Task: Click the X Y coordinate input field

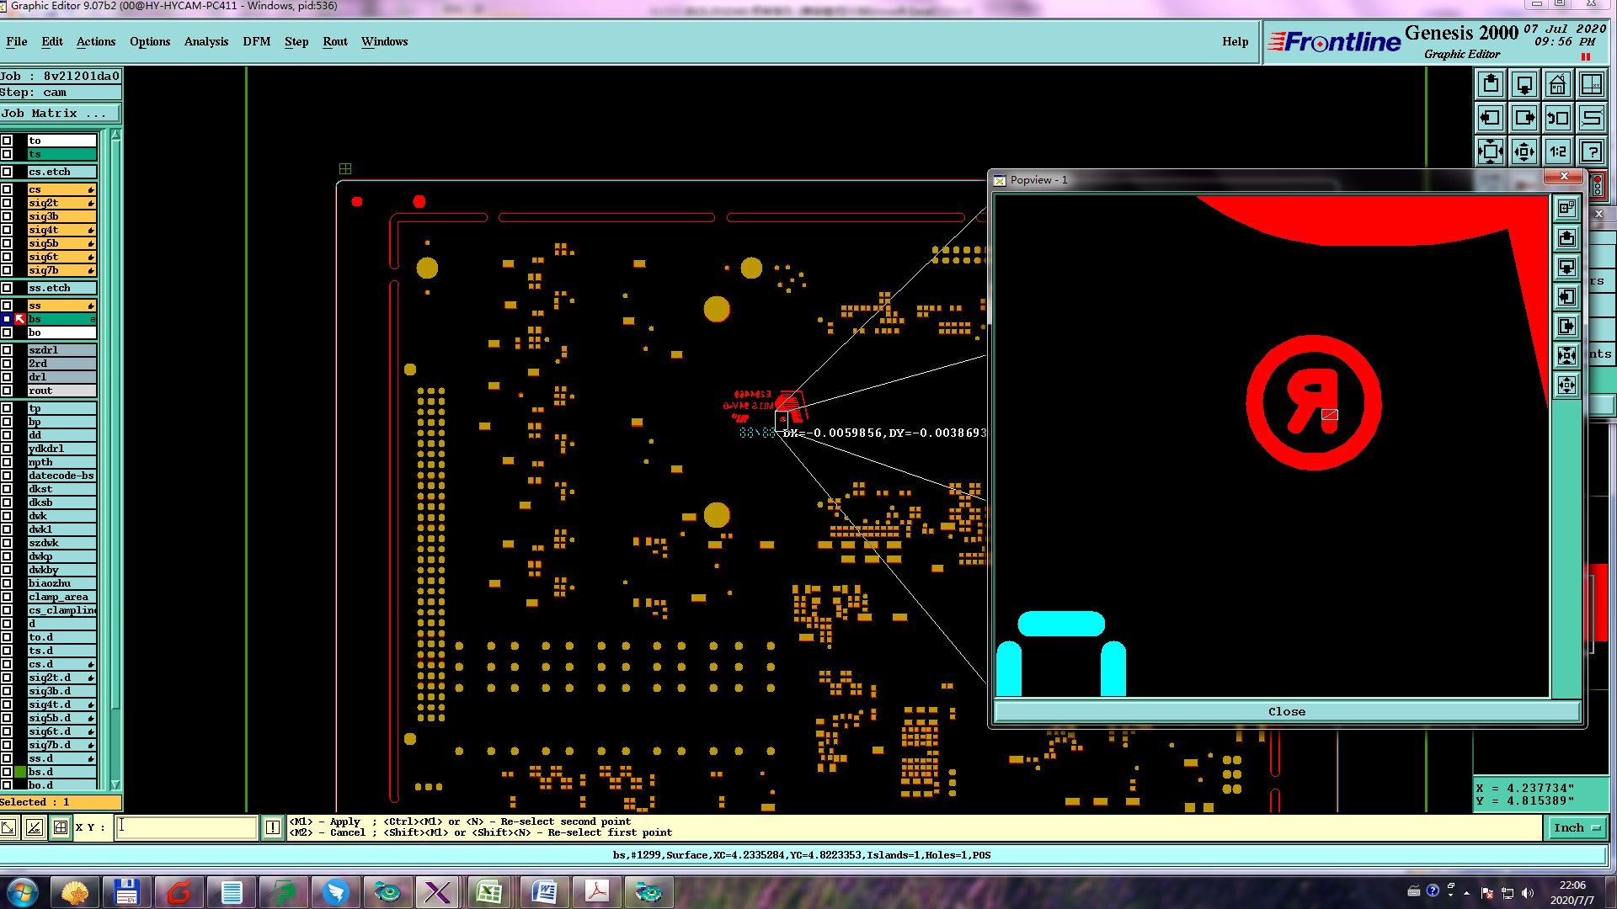Action: [x=186, y=827]
